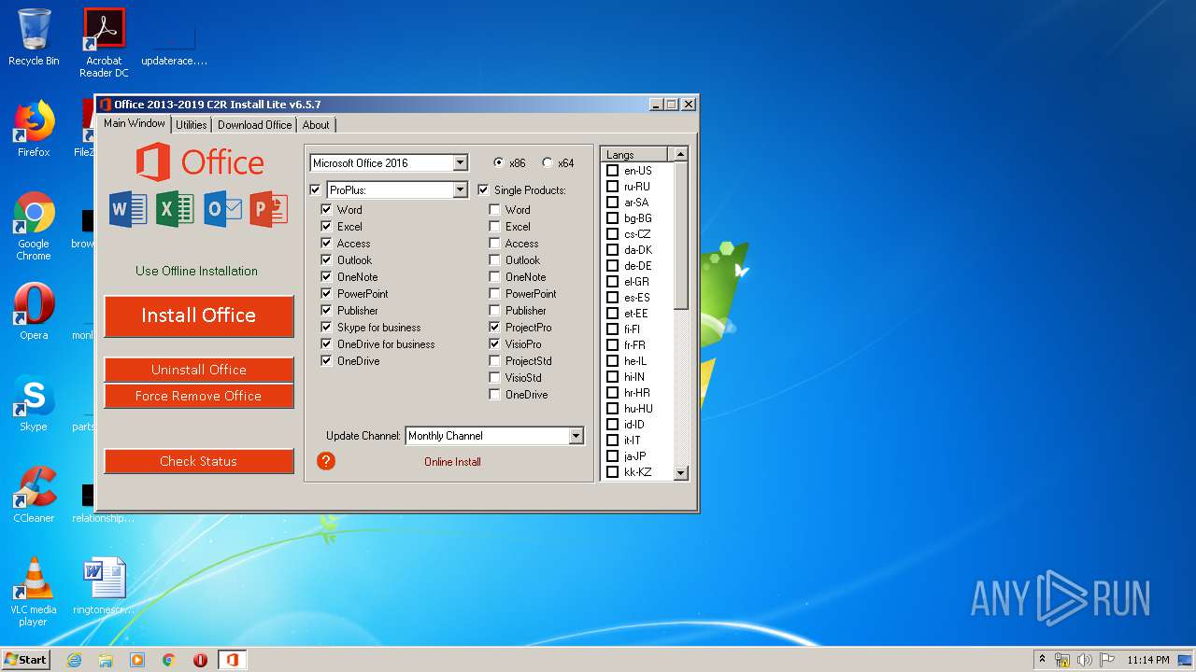Open Google Chrome desktop shortcut
1196x672 pixels.
pos(34,226)
